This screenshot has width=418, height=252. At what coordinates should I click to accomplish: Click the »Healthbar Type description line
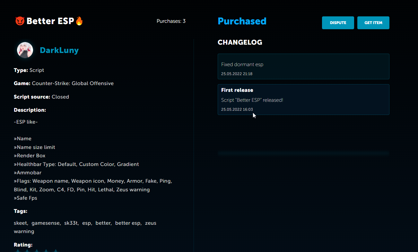(x=76, y=164)
